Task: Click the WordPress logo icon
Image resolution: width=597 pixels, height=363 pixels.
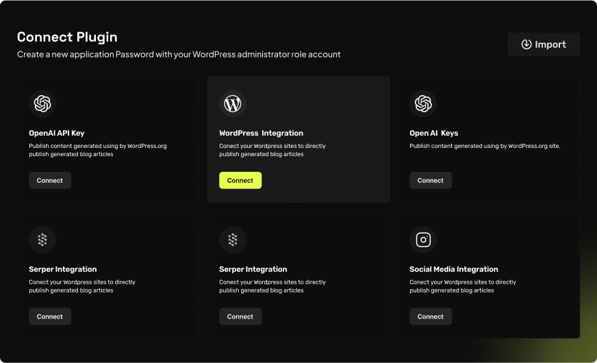Action: tap(233, 104)
